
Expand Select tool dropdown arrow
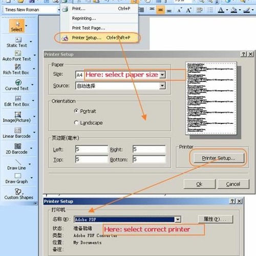pyautogui.click(x=26, y=26)
